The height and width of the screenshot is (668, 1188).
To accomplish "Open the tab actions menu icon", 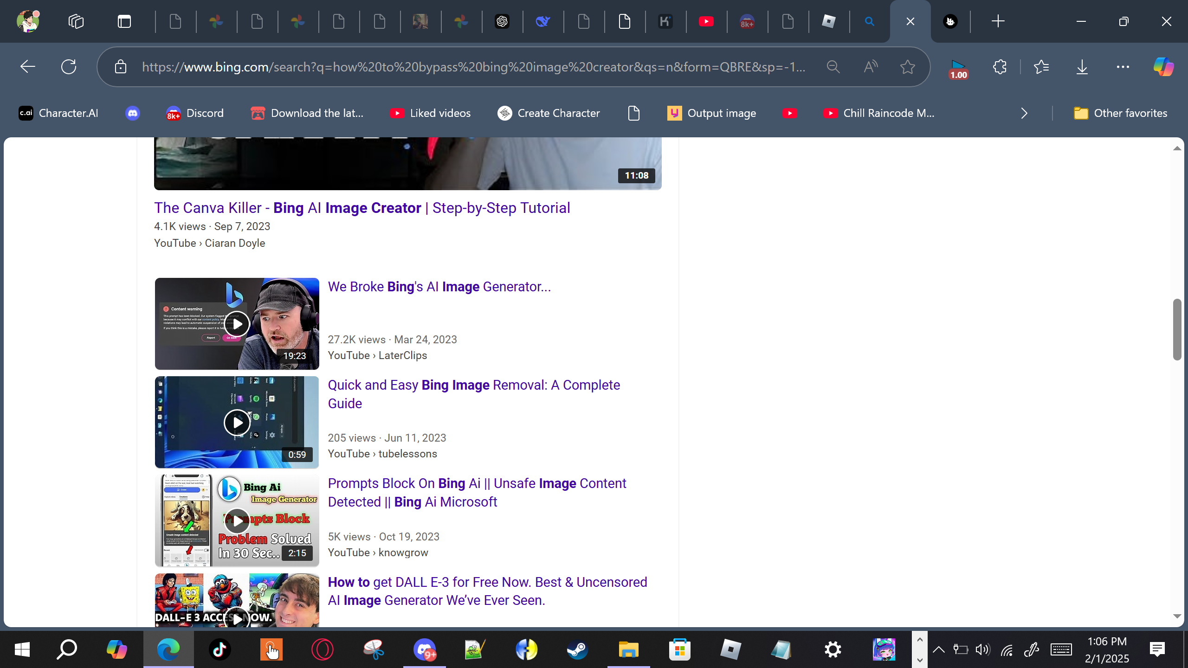I will pyautogui.click(x=124, y=21).
